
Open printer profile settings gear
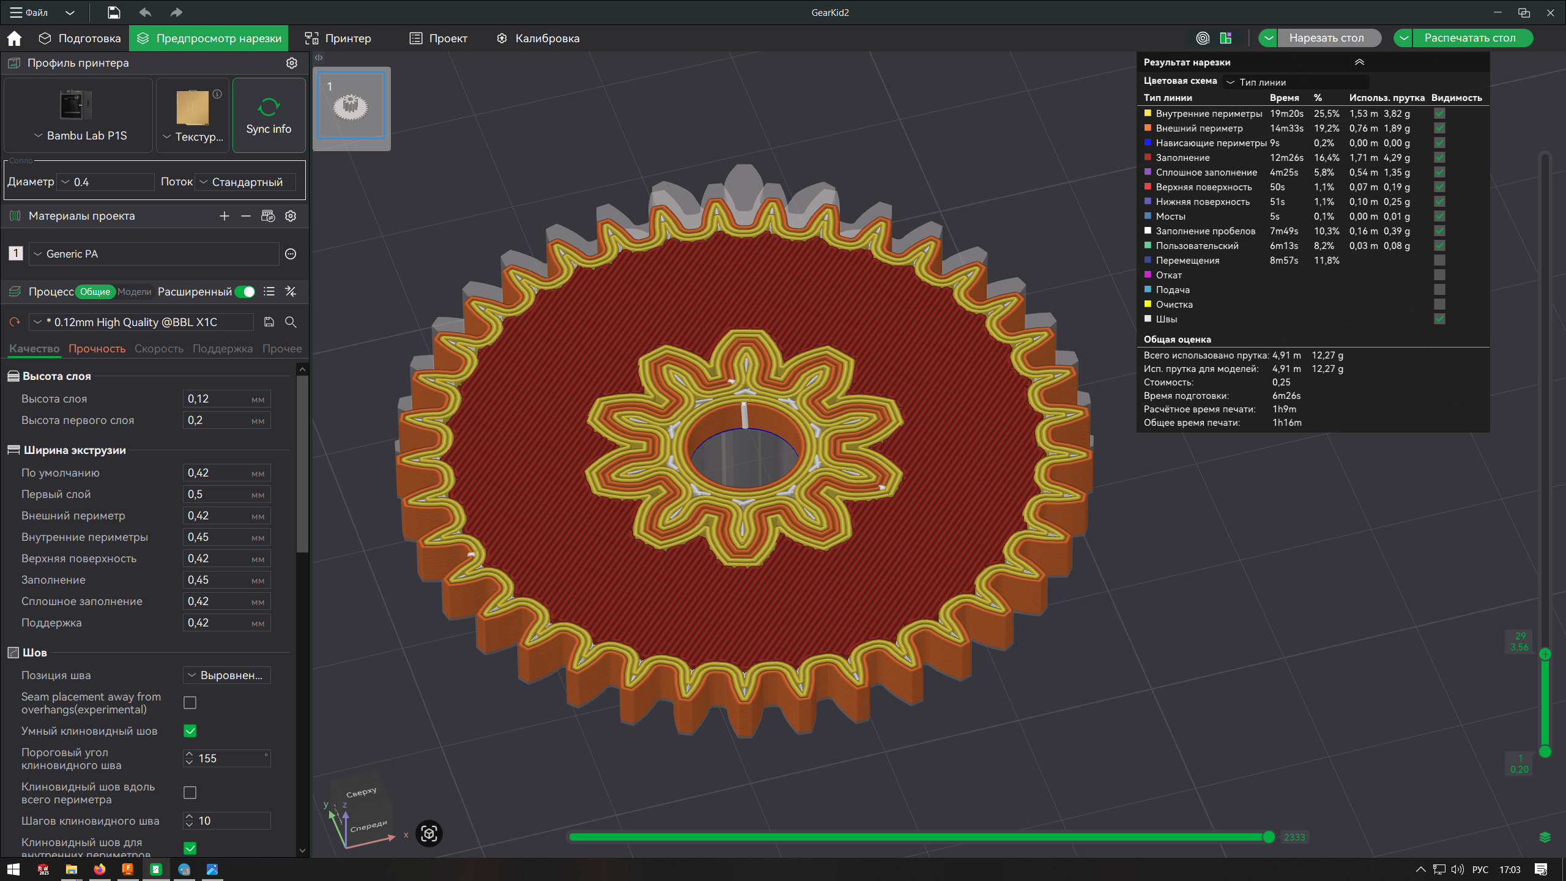tap(292, 63)
